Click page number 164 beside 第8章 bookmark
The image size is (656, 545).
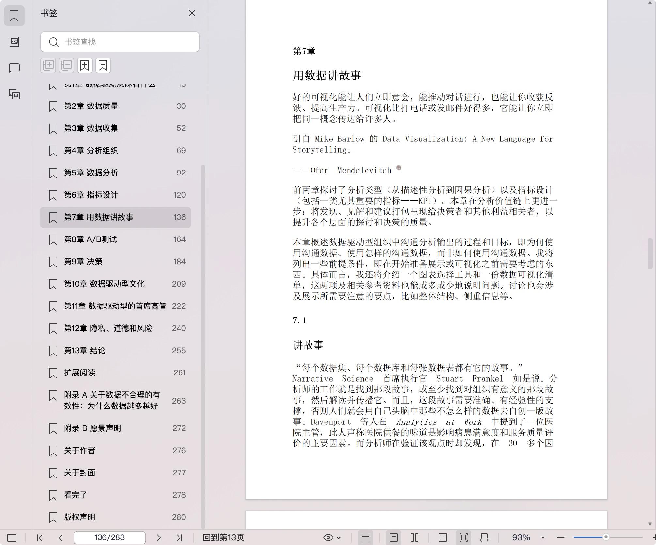[x=180, y=239]
